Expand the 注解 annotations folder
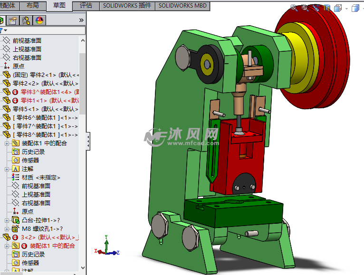Image resolution: width=364 pixels, height=275 pixels. coord(7,169)
